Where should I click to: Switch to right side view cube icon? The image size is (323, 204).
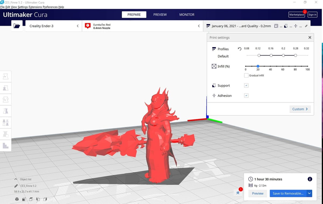pos(45,199)
